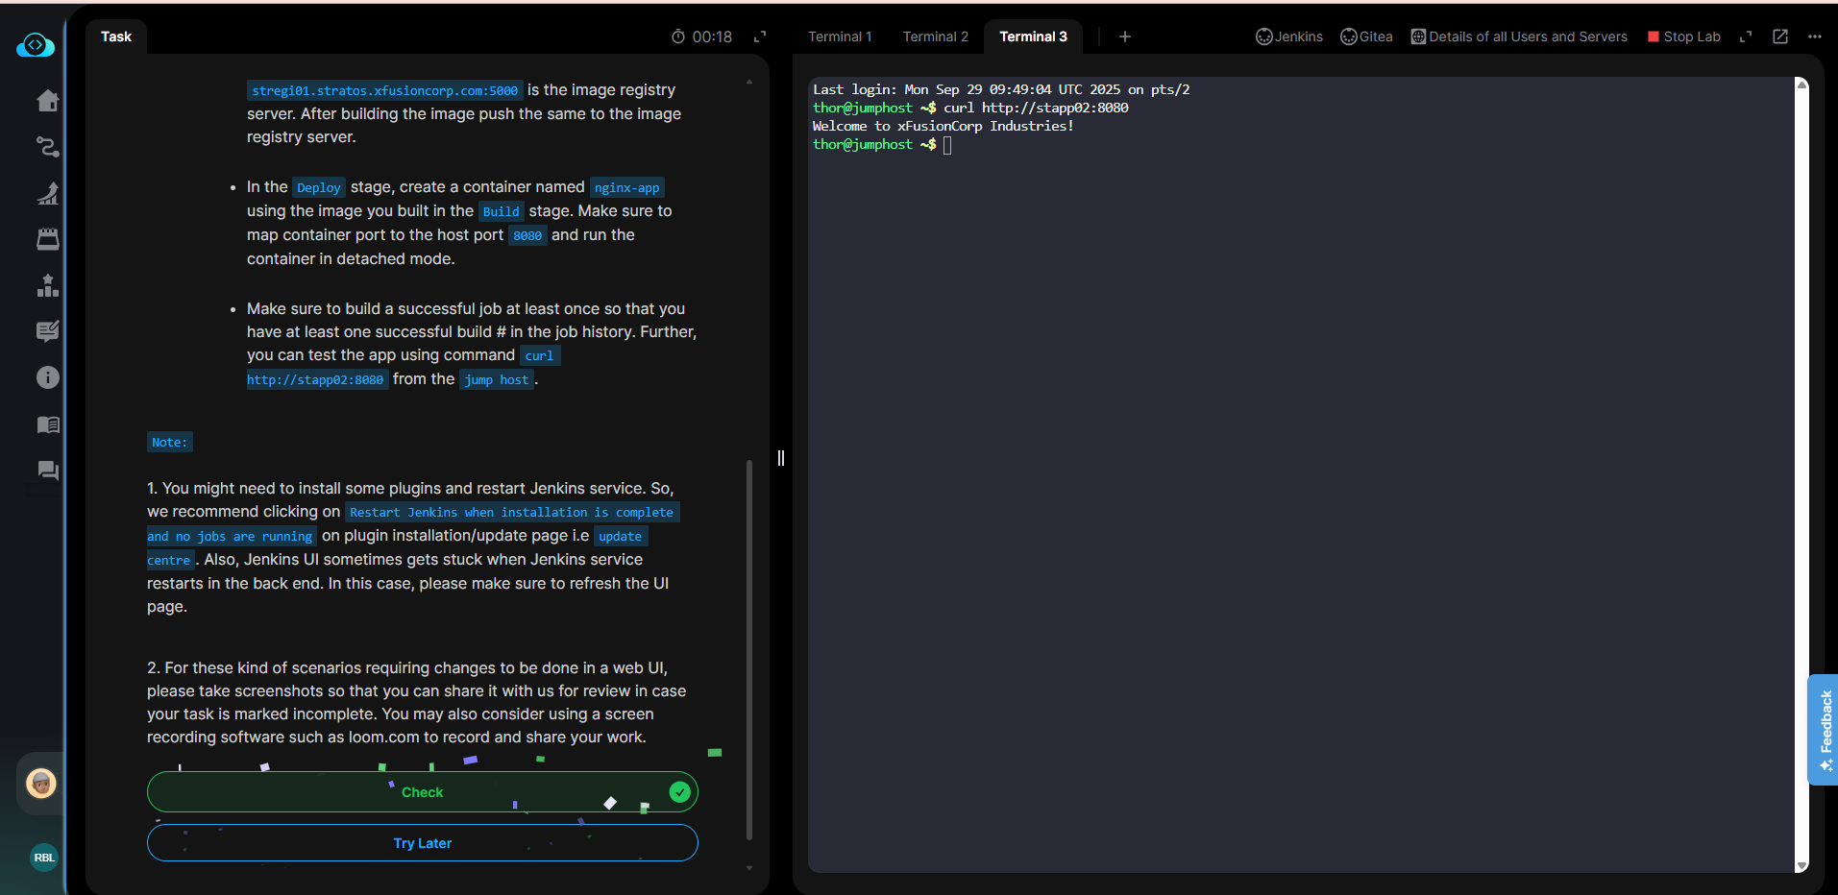The image size is (1838, 895).
Task: Add a new terminal tab
Action: (1124, 36)
